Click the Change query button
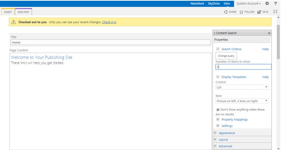This screenshot has height=150, width=281. pyautogui.click(x=226, y=56)
